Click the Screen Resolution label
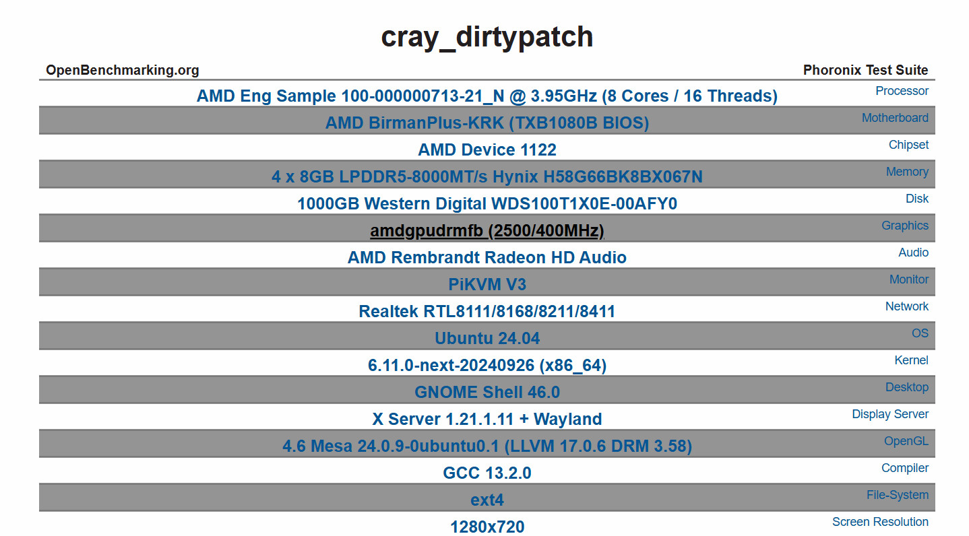 click(x=880, y=522)
